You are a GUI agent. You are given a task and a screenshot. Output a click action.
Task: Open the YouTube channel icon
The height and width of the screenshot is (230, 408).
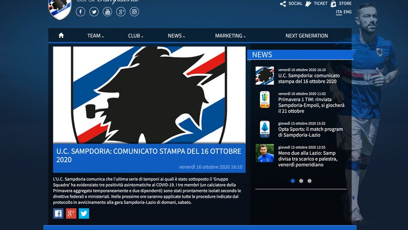(107, 12)
